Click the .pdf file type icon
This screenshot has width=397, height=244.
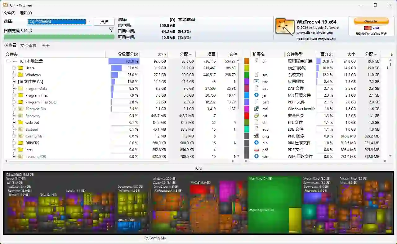[257, 150]
